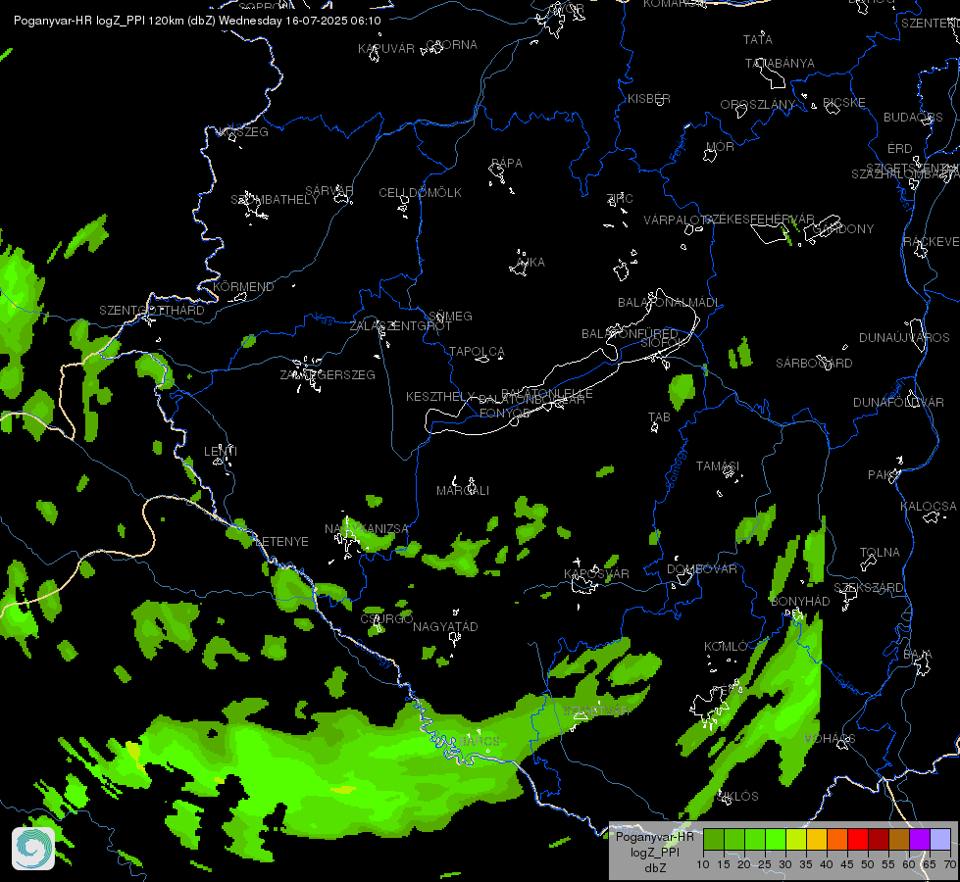Click the KÖRMEND city label
Image resolution: width=960 pixels, height=882 pixels.
click(x=243, y=287)
